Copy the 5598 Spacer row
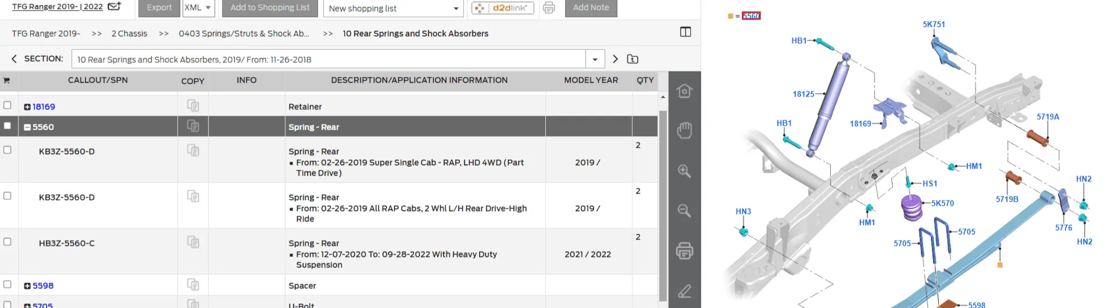This screenshot has height=308, width=1115. (193, 285)
